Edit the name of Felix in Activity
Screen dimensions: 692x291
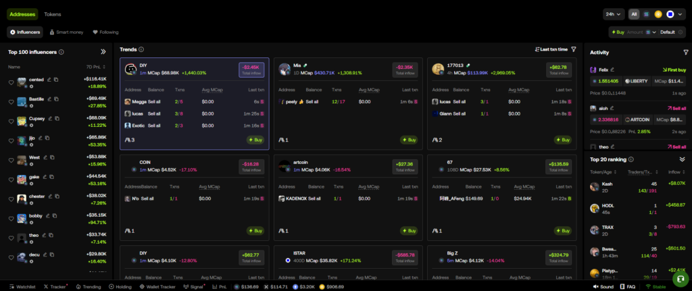612,70
